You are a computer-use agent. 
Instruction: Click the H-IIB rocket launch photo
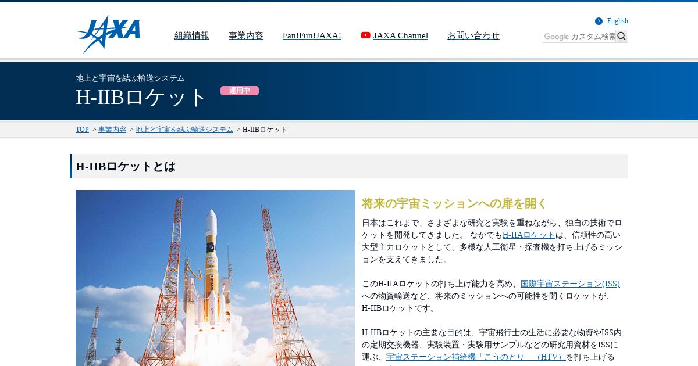(x=215, y=278)
